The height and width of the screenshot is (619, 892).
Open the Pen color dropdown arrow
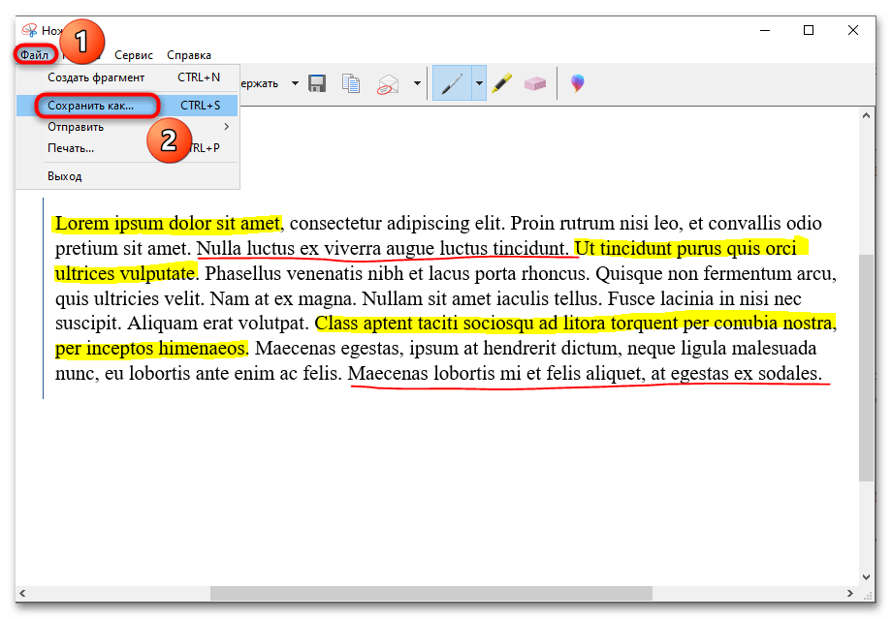click(x=479, y=84)
